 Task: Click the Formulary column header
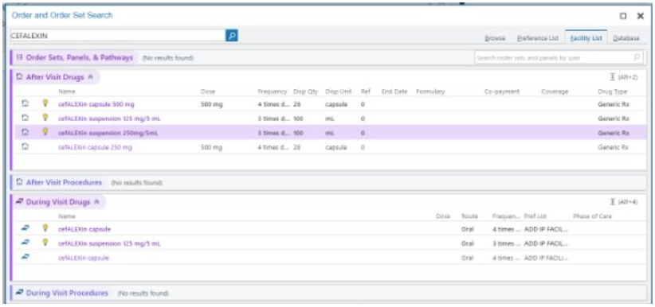(x=430, y=91)
